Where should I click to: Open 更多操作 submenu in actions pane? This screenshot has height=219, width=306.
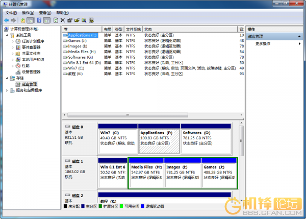click(274, 44)
